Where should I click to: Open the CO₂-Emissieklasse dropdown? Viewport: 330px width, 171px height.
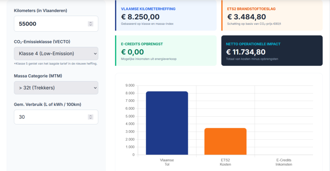(56, 54)
